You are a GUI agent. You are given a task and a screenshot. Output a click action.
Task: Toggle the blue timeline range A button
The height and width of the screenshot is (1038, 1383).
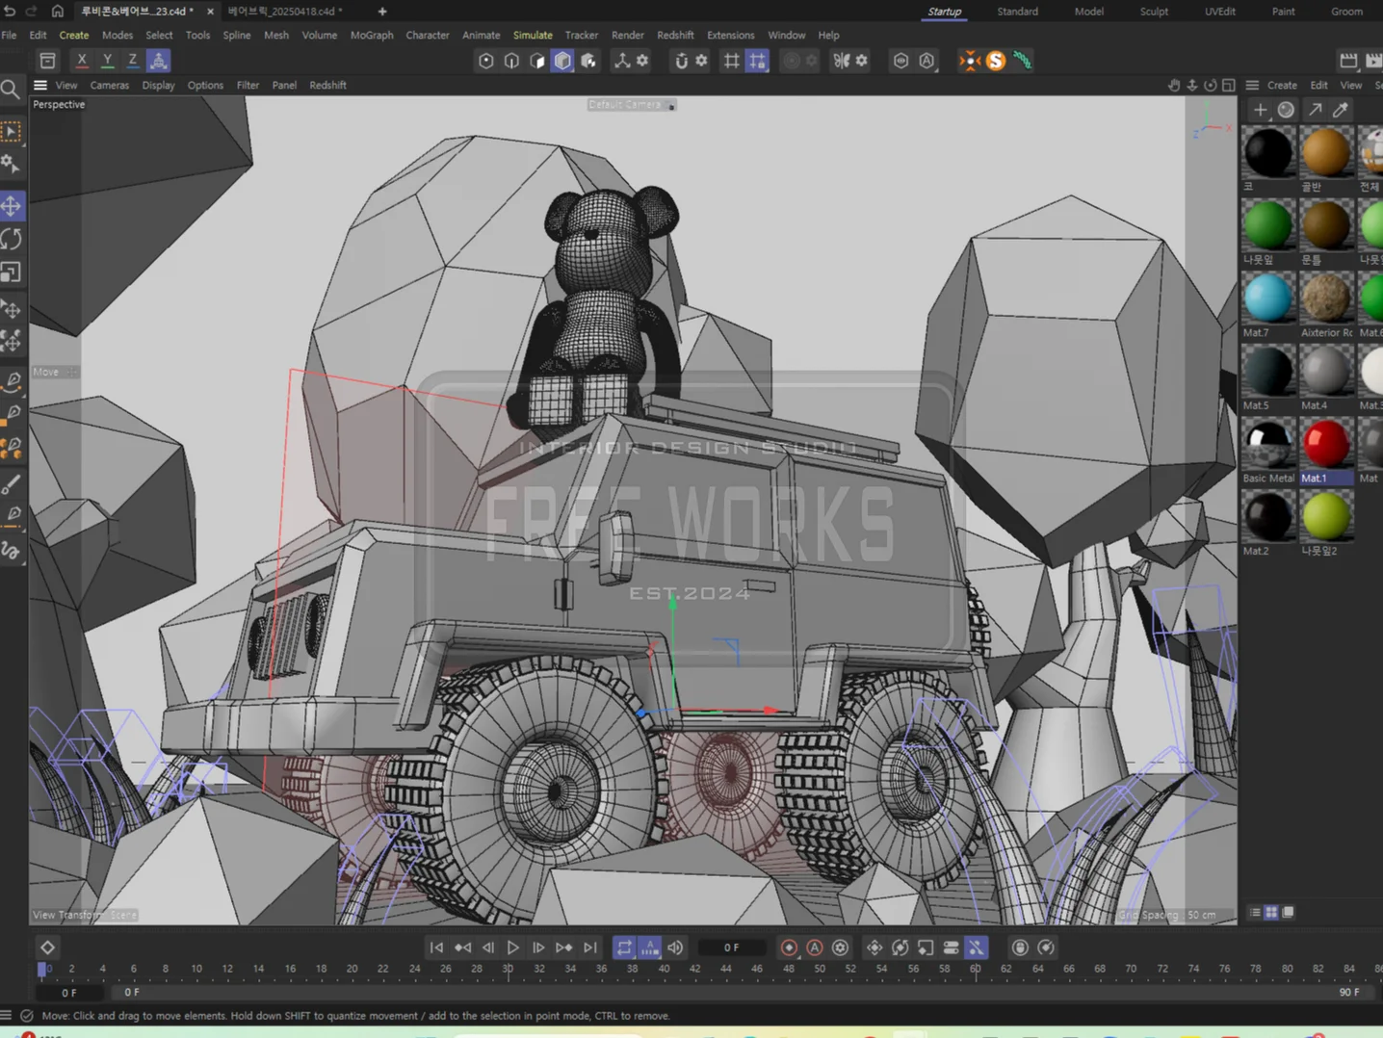point(650,947)
